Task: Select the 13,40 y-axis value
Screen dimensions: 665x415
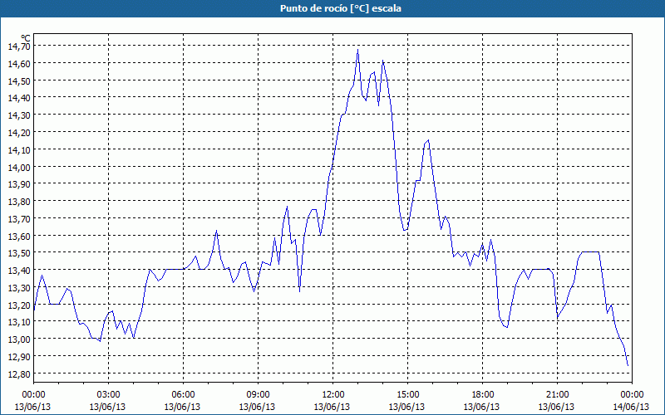Action: coord(19,271)
